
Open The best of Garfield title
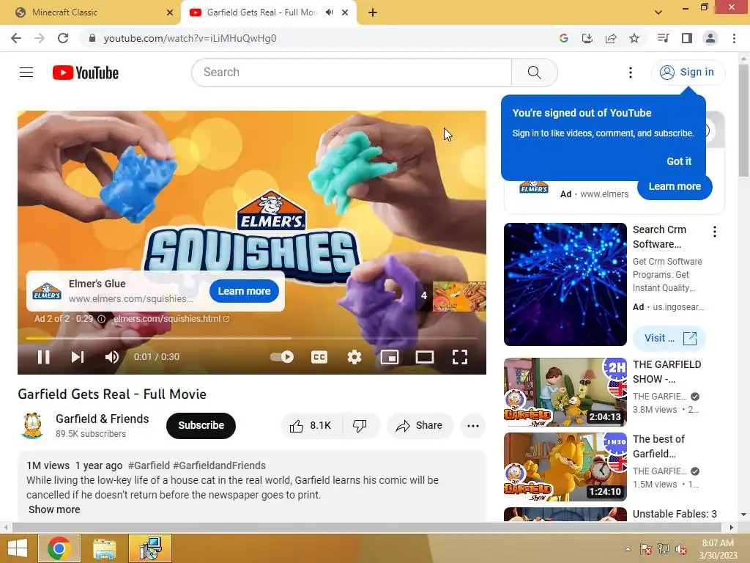pyautogui.click(x=658, y=446)
